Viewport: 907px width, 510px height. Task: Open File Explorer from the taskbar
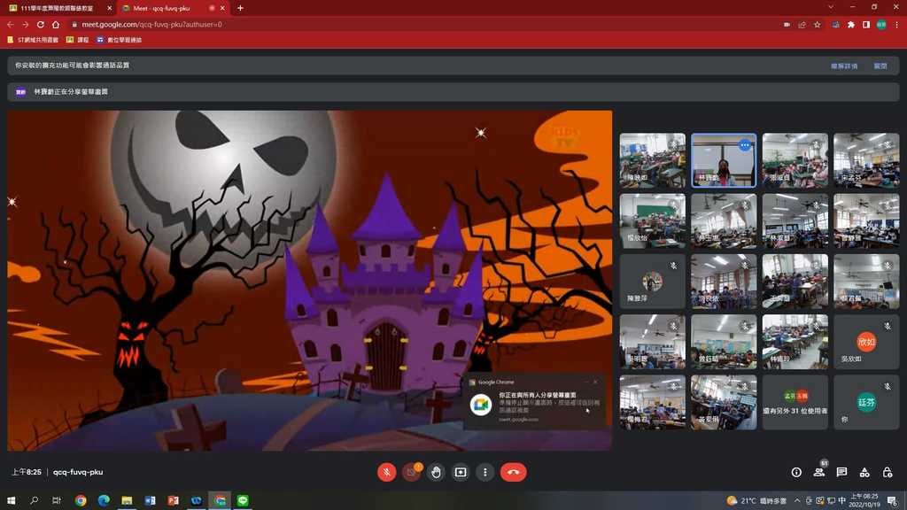coord(127,501)
